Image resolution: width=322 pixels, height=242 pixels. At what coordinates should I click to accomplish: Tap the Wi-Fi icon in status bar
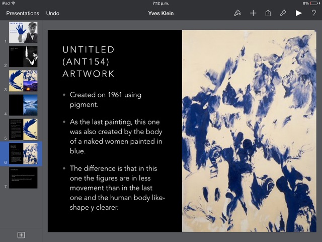pyautogui.click(x=14, y=3)
